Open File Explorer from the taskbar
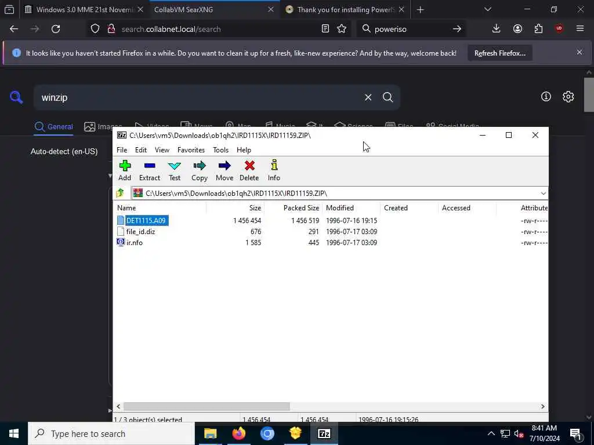This screenshot has width=594, height=445. (211, 433)
